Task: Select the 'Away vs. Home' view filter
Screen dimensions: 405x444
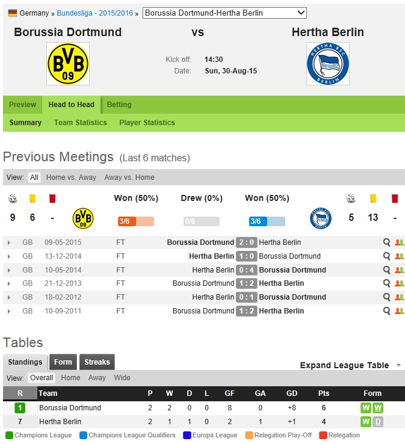Action: click(129, 177)
